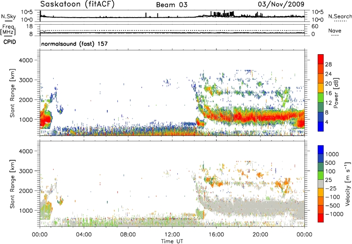Click the '1000' tick on Velocity colorbar

click(332, 154)
